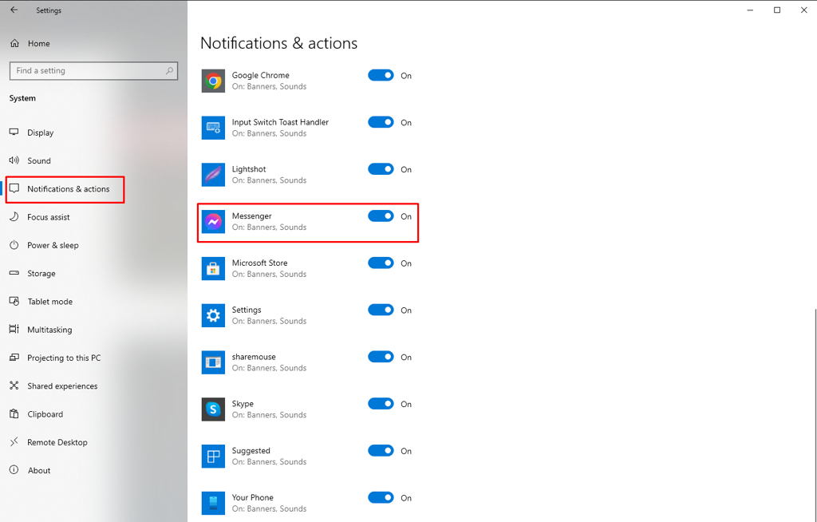Click the Sound speaker icon
Viewport: 817px width, 522px height.
14,160
